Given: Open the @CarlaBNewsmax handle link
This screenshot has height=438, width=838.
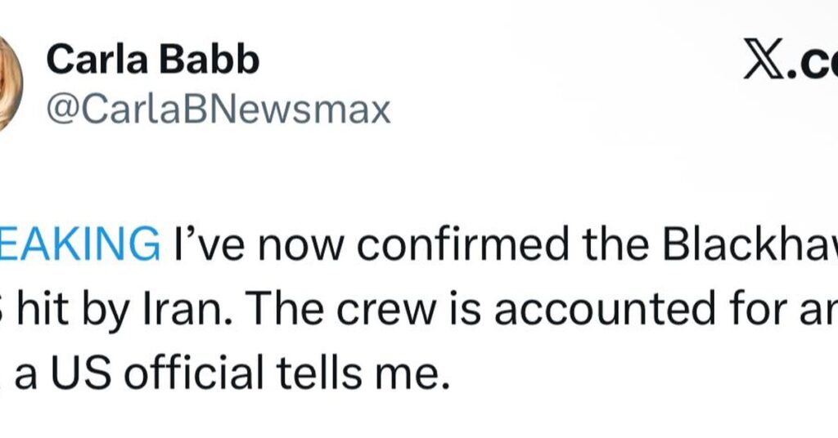Looking at the screenshot, I should tap(219, 109).
